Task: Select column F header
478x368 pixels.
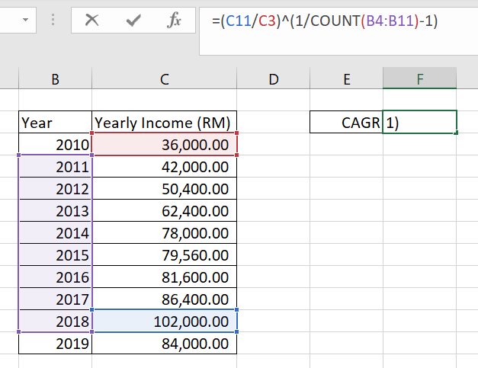Action: tap(420, 78)
